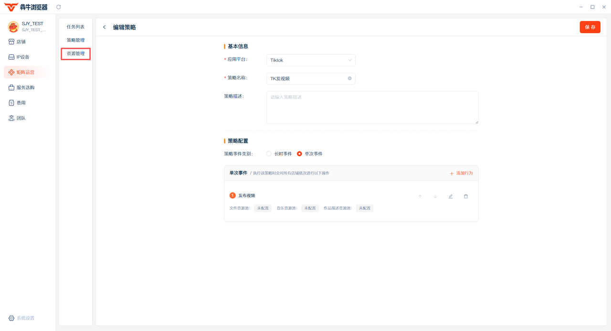Open the 资源管理 tab
The height and width of the screenshot is (331, 611).
(x=75, y=53)
